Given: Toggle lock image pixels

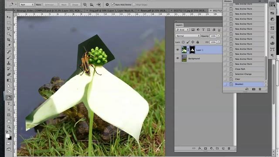Looking at the screenshot, I should pyautogui.click(x=188, y=42).
